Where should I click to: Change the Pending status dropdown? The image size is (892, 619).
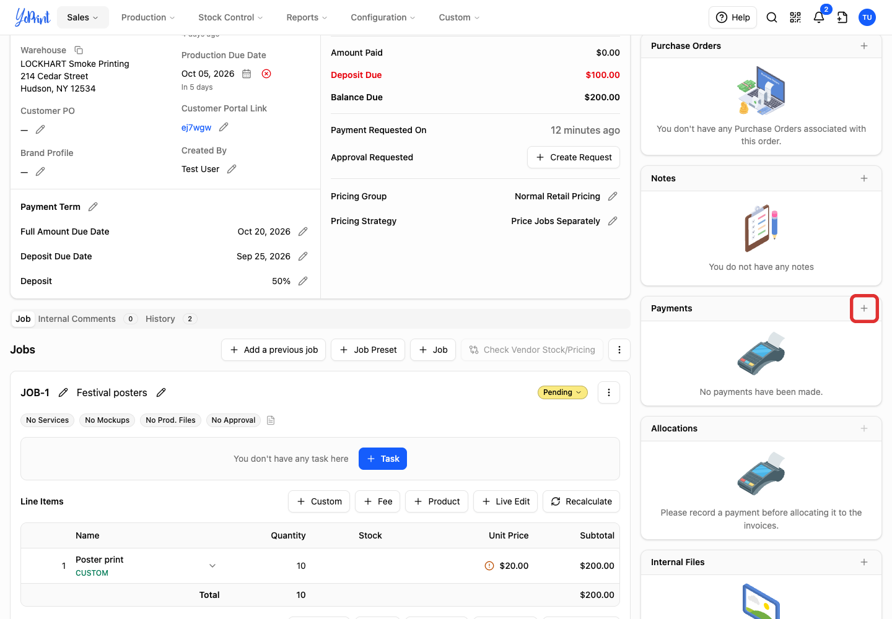click(562, 392)
